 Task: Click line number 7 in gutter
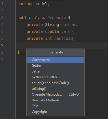[x=2, y=45]
